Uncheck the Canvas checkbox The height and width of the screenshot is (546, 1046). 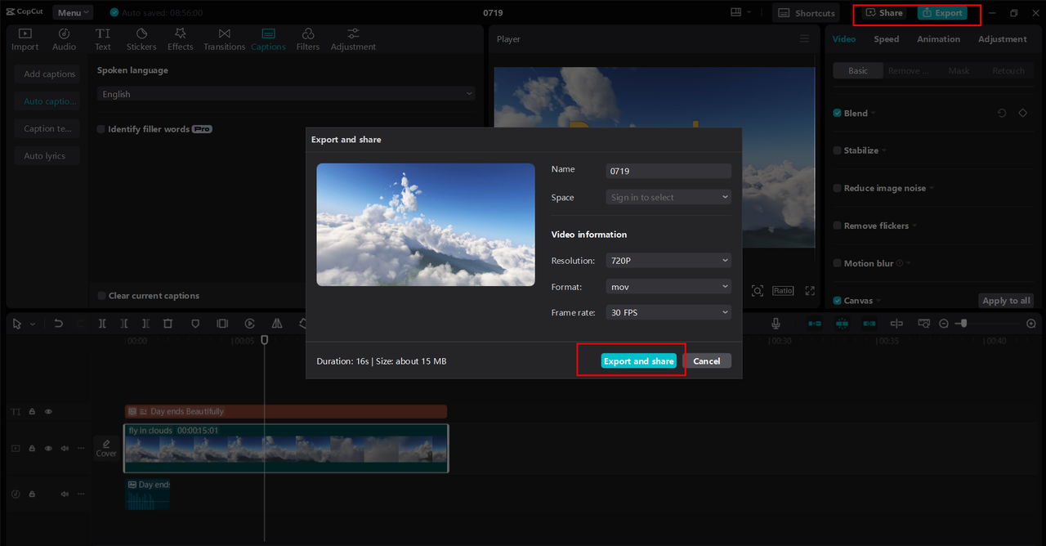tap(838, 301)
